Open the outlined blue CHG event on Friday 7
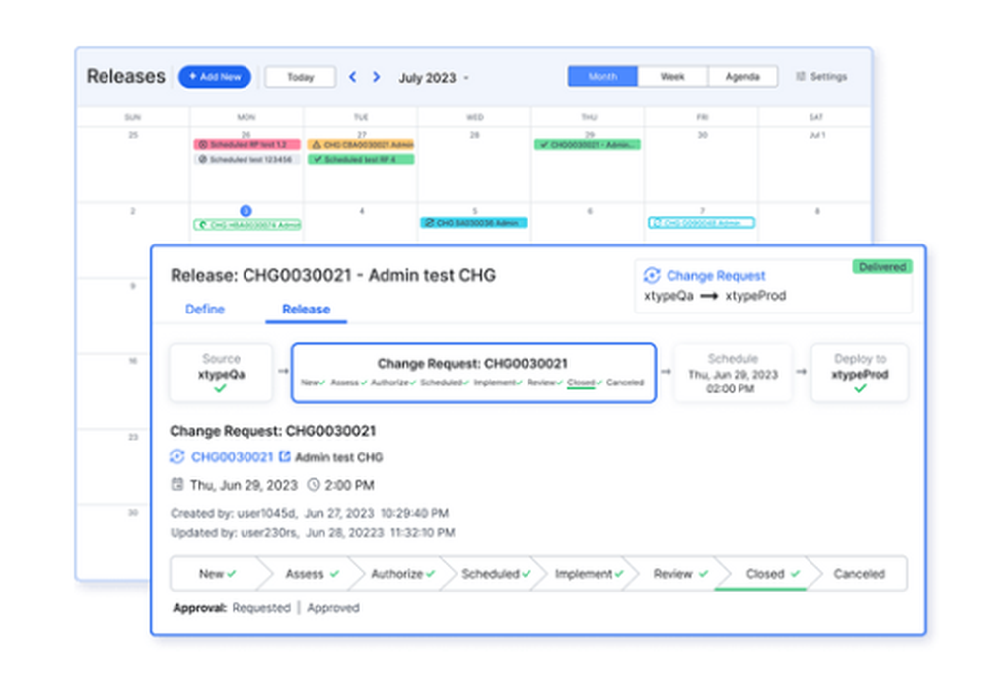This screenshot has height=696, width=986. [x=701, y=223]
